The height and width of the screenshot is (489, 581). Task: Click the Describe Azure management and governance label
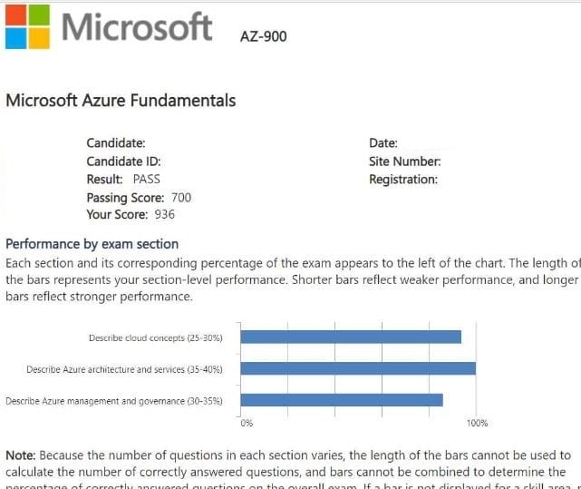click(x=114, y=400)
